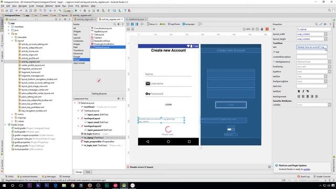Zoom out the design preview
The image size is (336, 189).
(x=244, y=29)
